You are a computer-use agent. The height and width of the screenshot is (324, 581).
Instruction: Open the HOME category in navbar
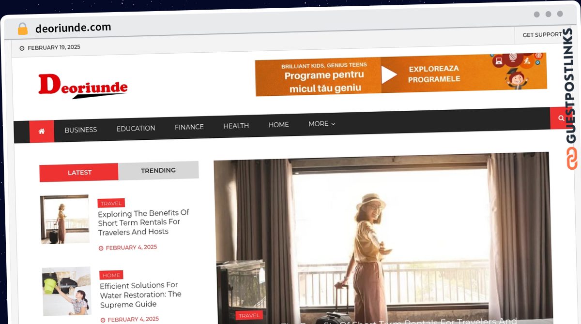pyautogui.click(x=278, y=125)
